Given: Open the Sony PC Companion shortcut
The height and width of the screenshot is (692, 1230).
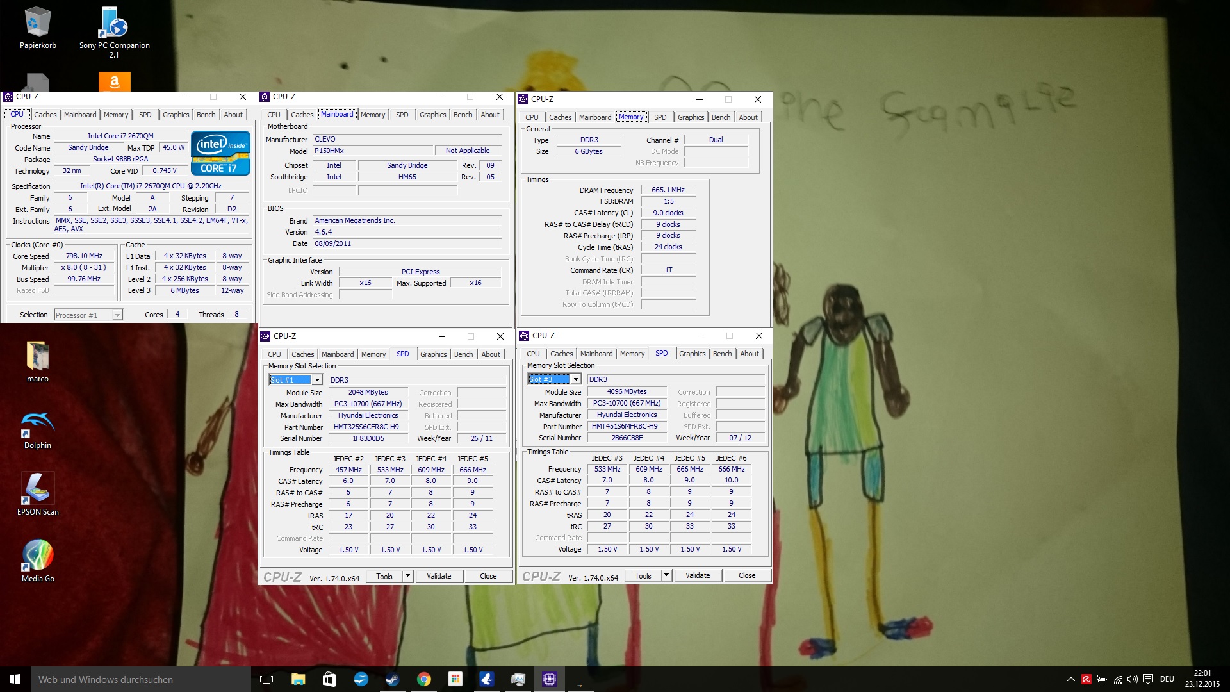Looking at the screenshot, I should pos(114,26).
